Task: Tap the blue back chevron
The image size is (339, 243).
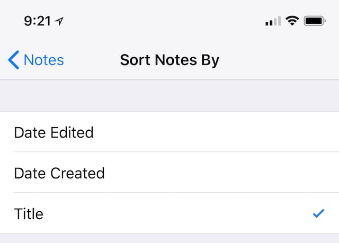Action: pos(14,60)
